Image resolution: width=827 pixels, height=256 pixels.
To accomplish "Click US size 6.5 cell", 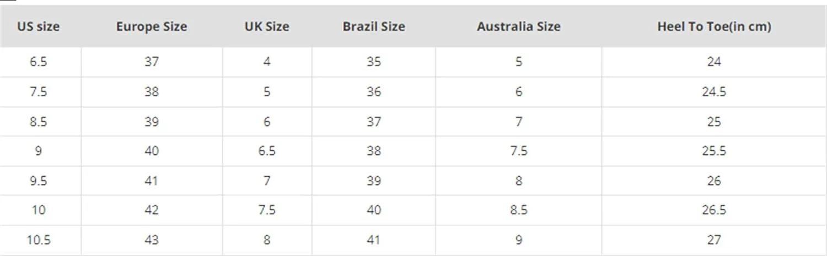I will [39, 62].
